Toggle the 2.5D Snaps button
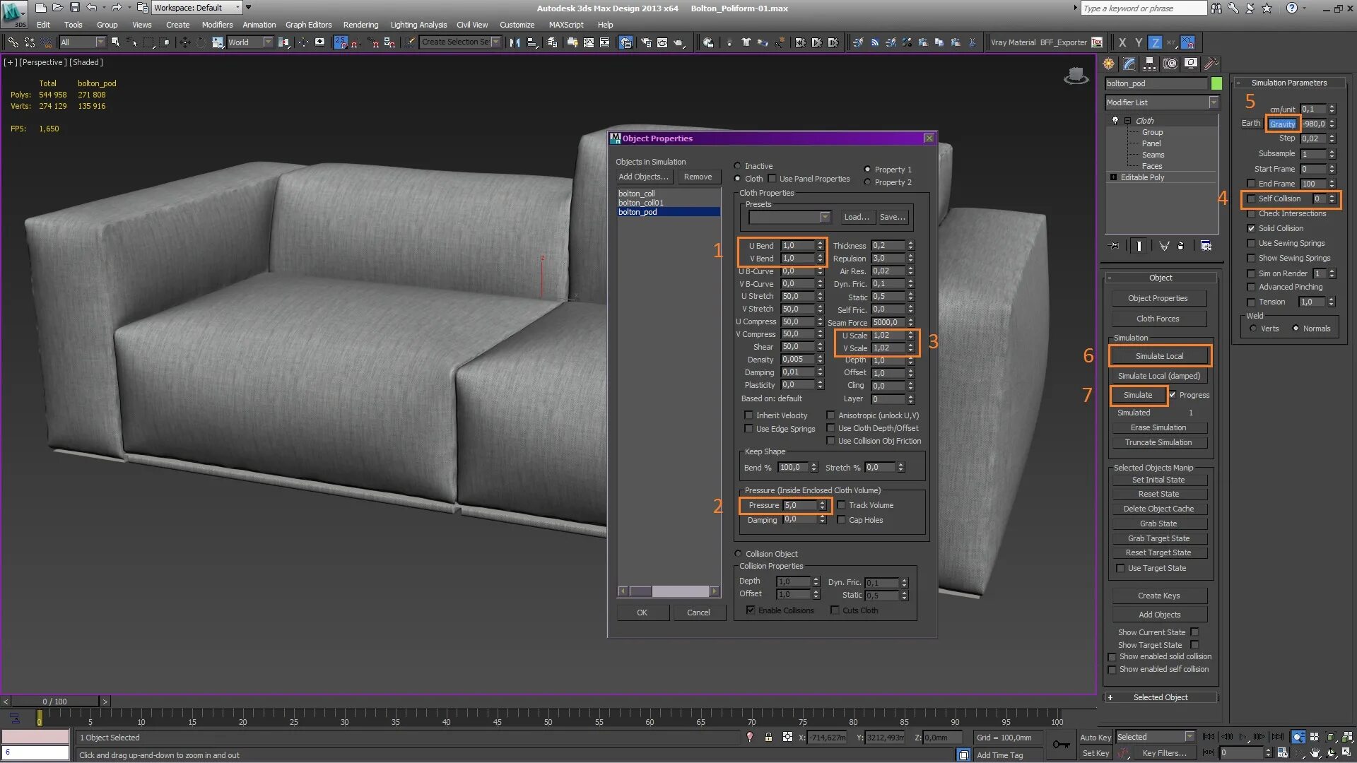Viewport: 1357px width, 763px height. (341, 42)
